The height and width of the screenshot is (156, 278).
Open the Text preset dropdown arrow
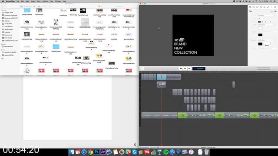coord(272,11)
